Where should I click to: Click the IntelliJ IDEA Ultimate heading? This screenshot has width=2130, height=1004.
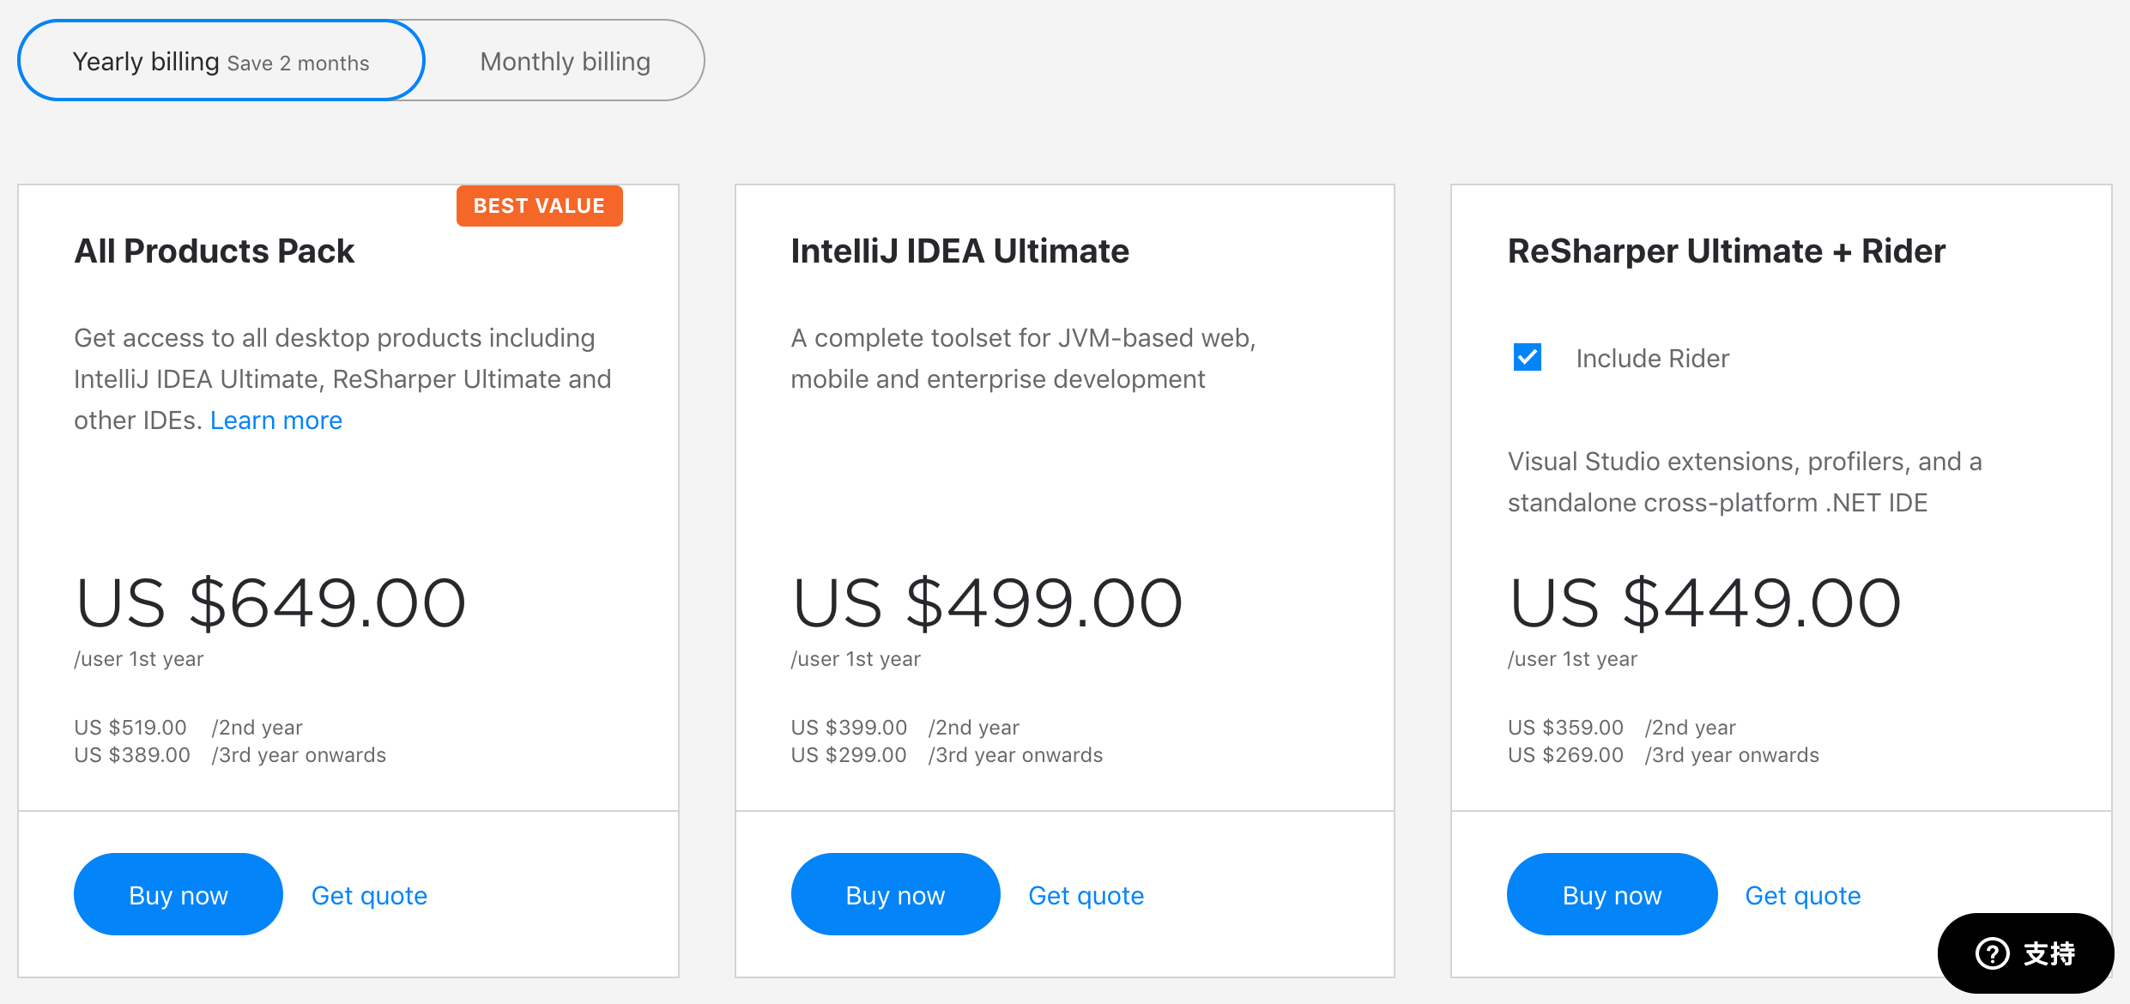click(959, 251)
